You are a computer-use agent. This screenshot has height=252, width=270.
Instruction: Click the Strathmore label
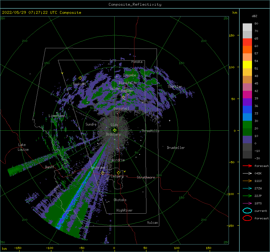(x=146, y=177)
